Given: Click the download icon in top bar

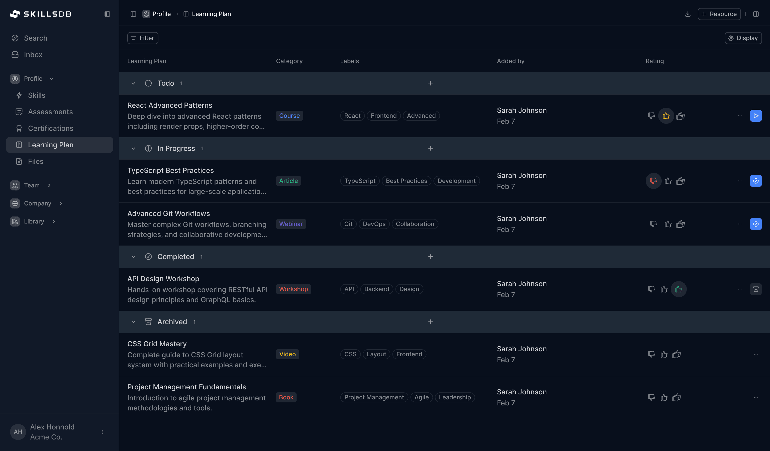Looking at the screenshot, I should [x=688, y=14].
